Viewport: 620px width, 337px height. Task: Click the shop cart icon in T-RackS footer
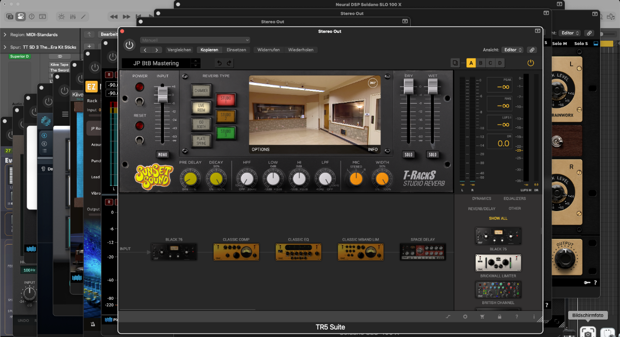tap(482, 317)
